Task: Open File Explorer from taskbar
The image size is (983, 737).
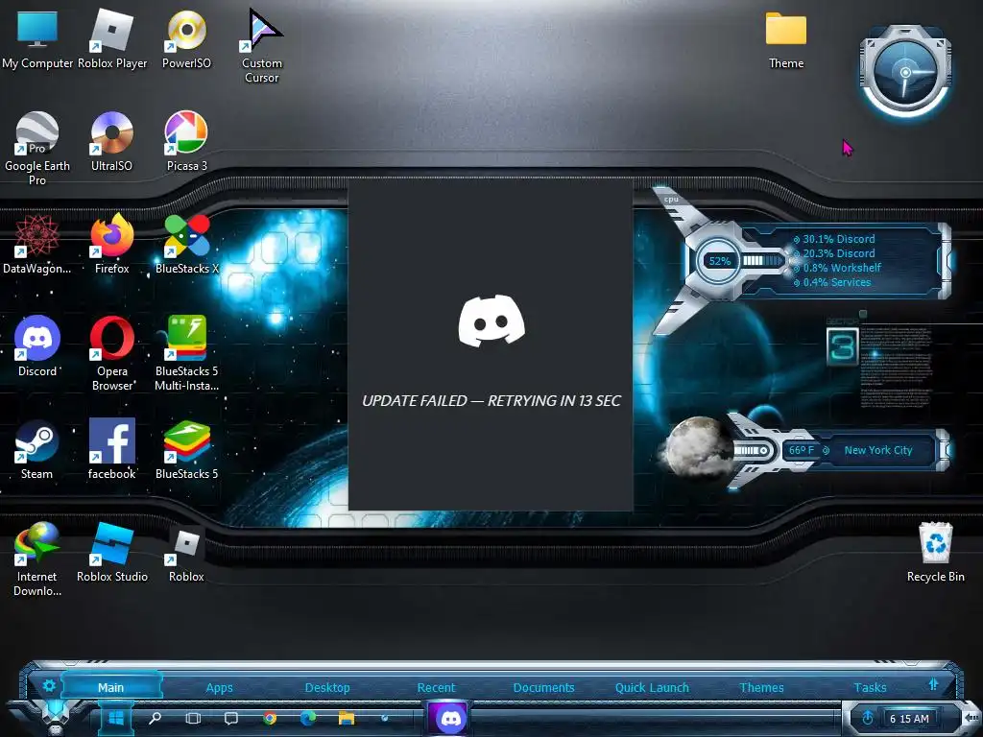Action: tap(346, 718)
